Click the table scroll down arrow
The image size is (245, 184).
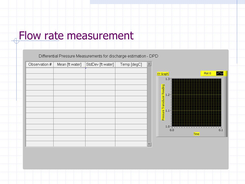[x=149, y=144]
